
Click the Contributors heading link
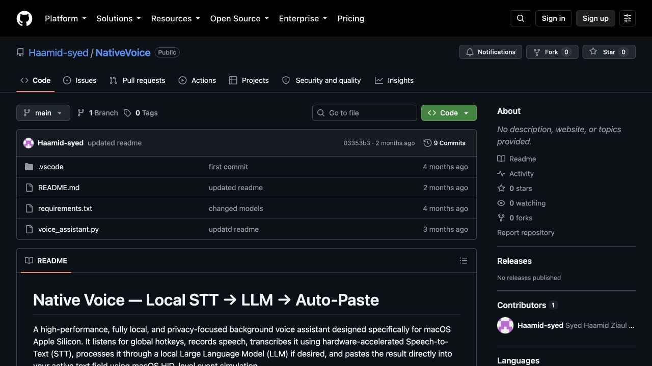pyautogui.click(x=528, y=305)
